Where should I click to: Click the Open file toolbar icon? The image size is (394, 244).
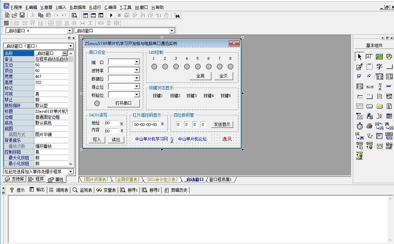coord(15,15)
